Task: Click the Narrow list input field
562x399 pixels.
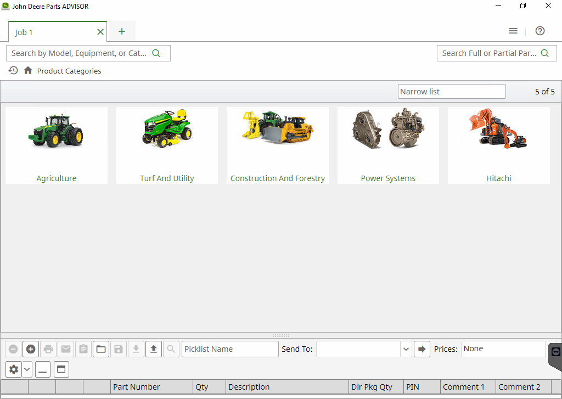Action: (451, 92)
